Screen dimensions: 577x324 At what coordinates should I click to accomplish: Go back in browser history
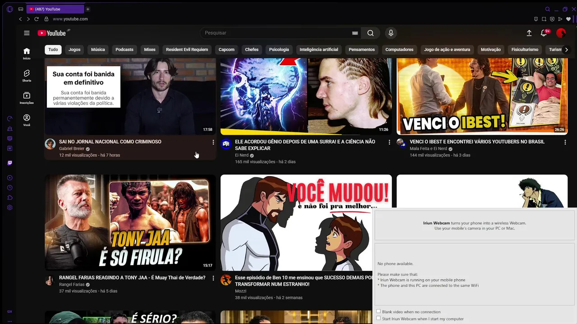(x=20, y=19)
